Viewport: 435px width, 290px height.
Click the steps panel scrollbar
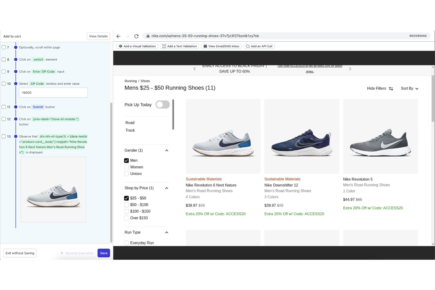tap(111, 172)
